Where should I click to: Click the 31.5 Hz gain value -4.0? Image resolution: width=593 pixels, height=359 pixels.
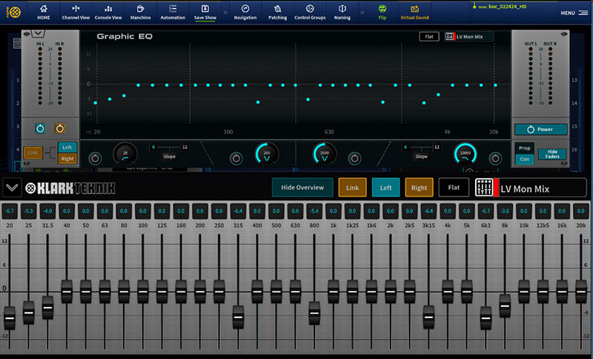[47, 211]
